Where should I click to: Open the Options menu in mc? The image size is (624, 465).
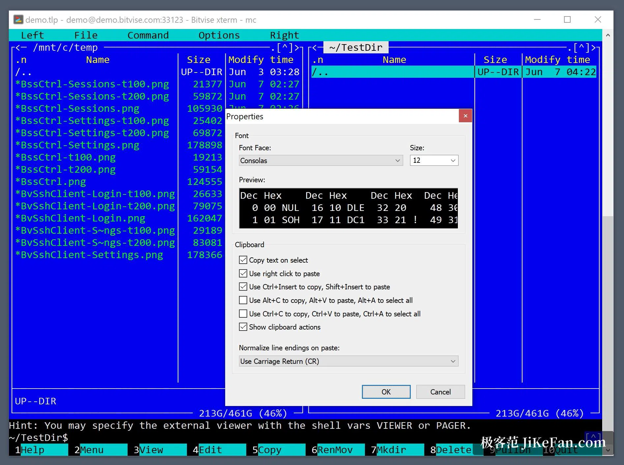click(x=219, y=35)
